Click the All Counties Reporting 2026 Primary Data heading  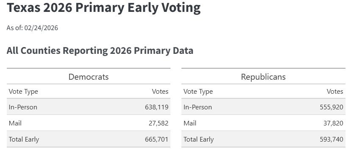100,50
